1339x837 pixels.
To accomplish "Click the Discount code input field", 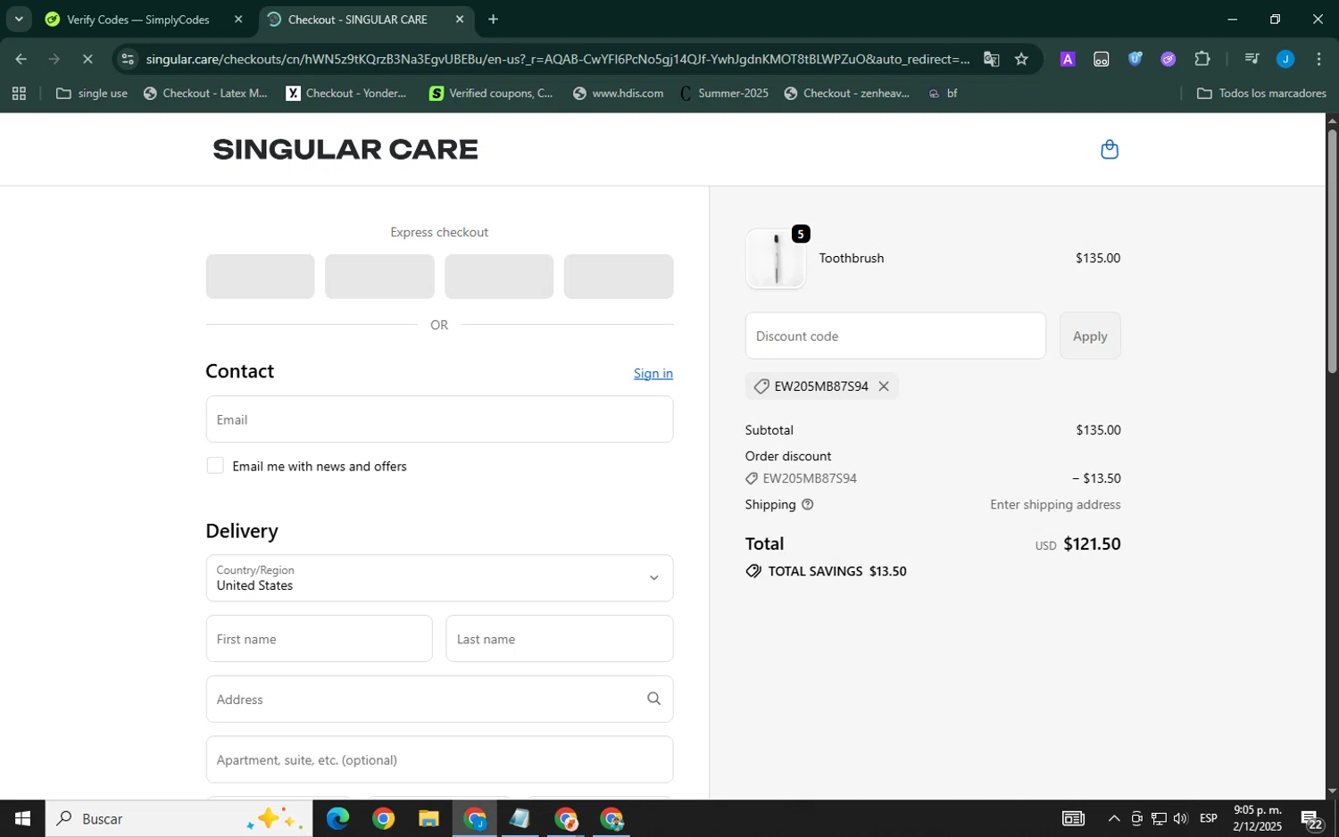I will [x=895, y=336].
